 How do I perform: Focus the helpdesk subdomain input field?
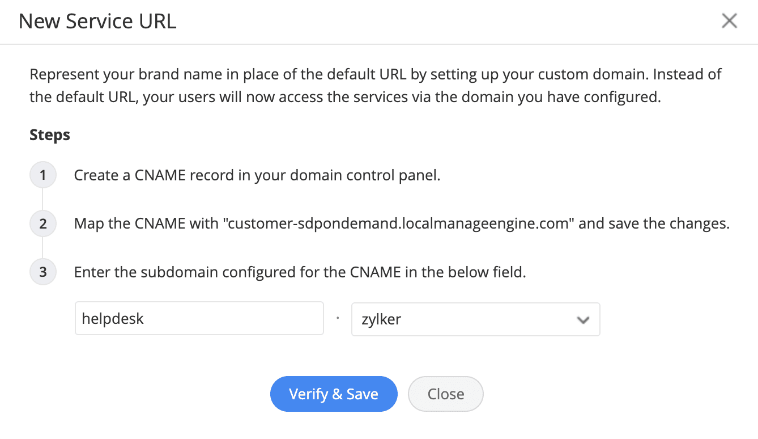[199, 319]
